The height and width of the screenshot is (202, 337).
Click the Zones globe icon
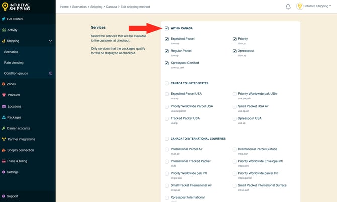pyautogui.click(x=3, y=84)
